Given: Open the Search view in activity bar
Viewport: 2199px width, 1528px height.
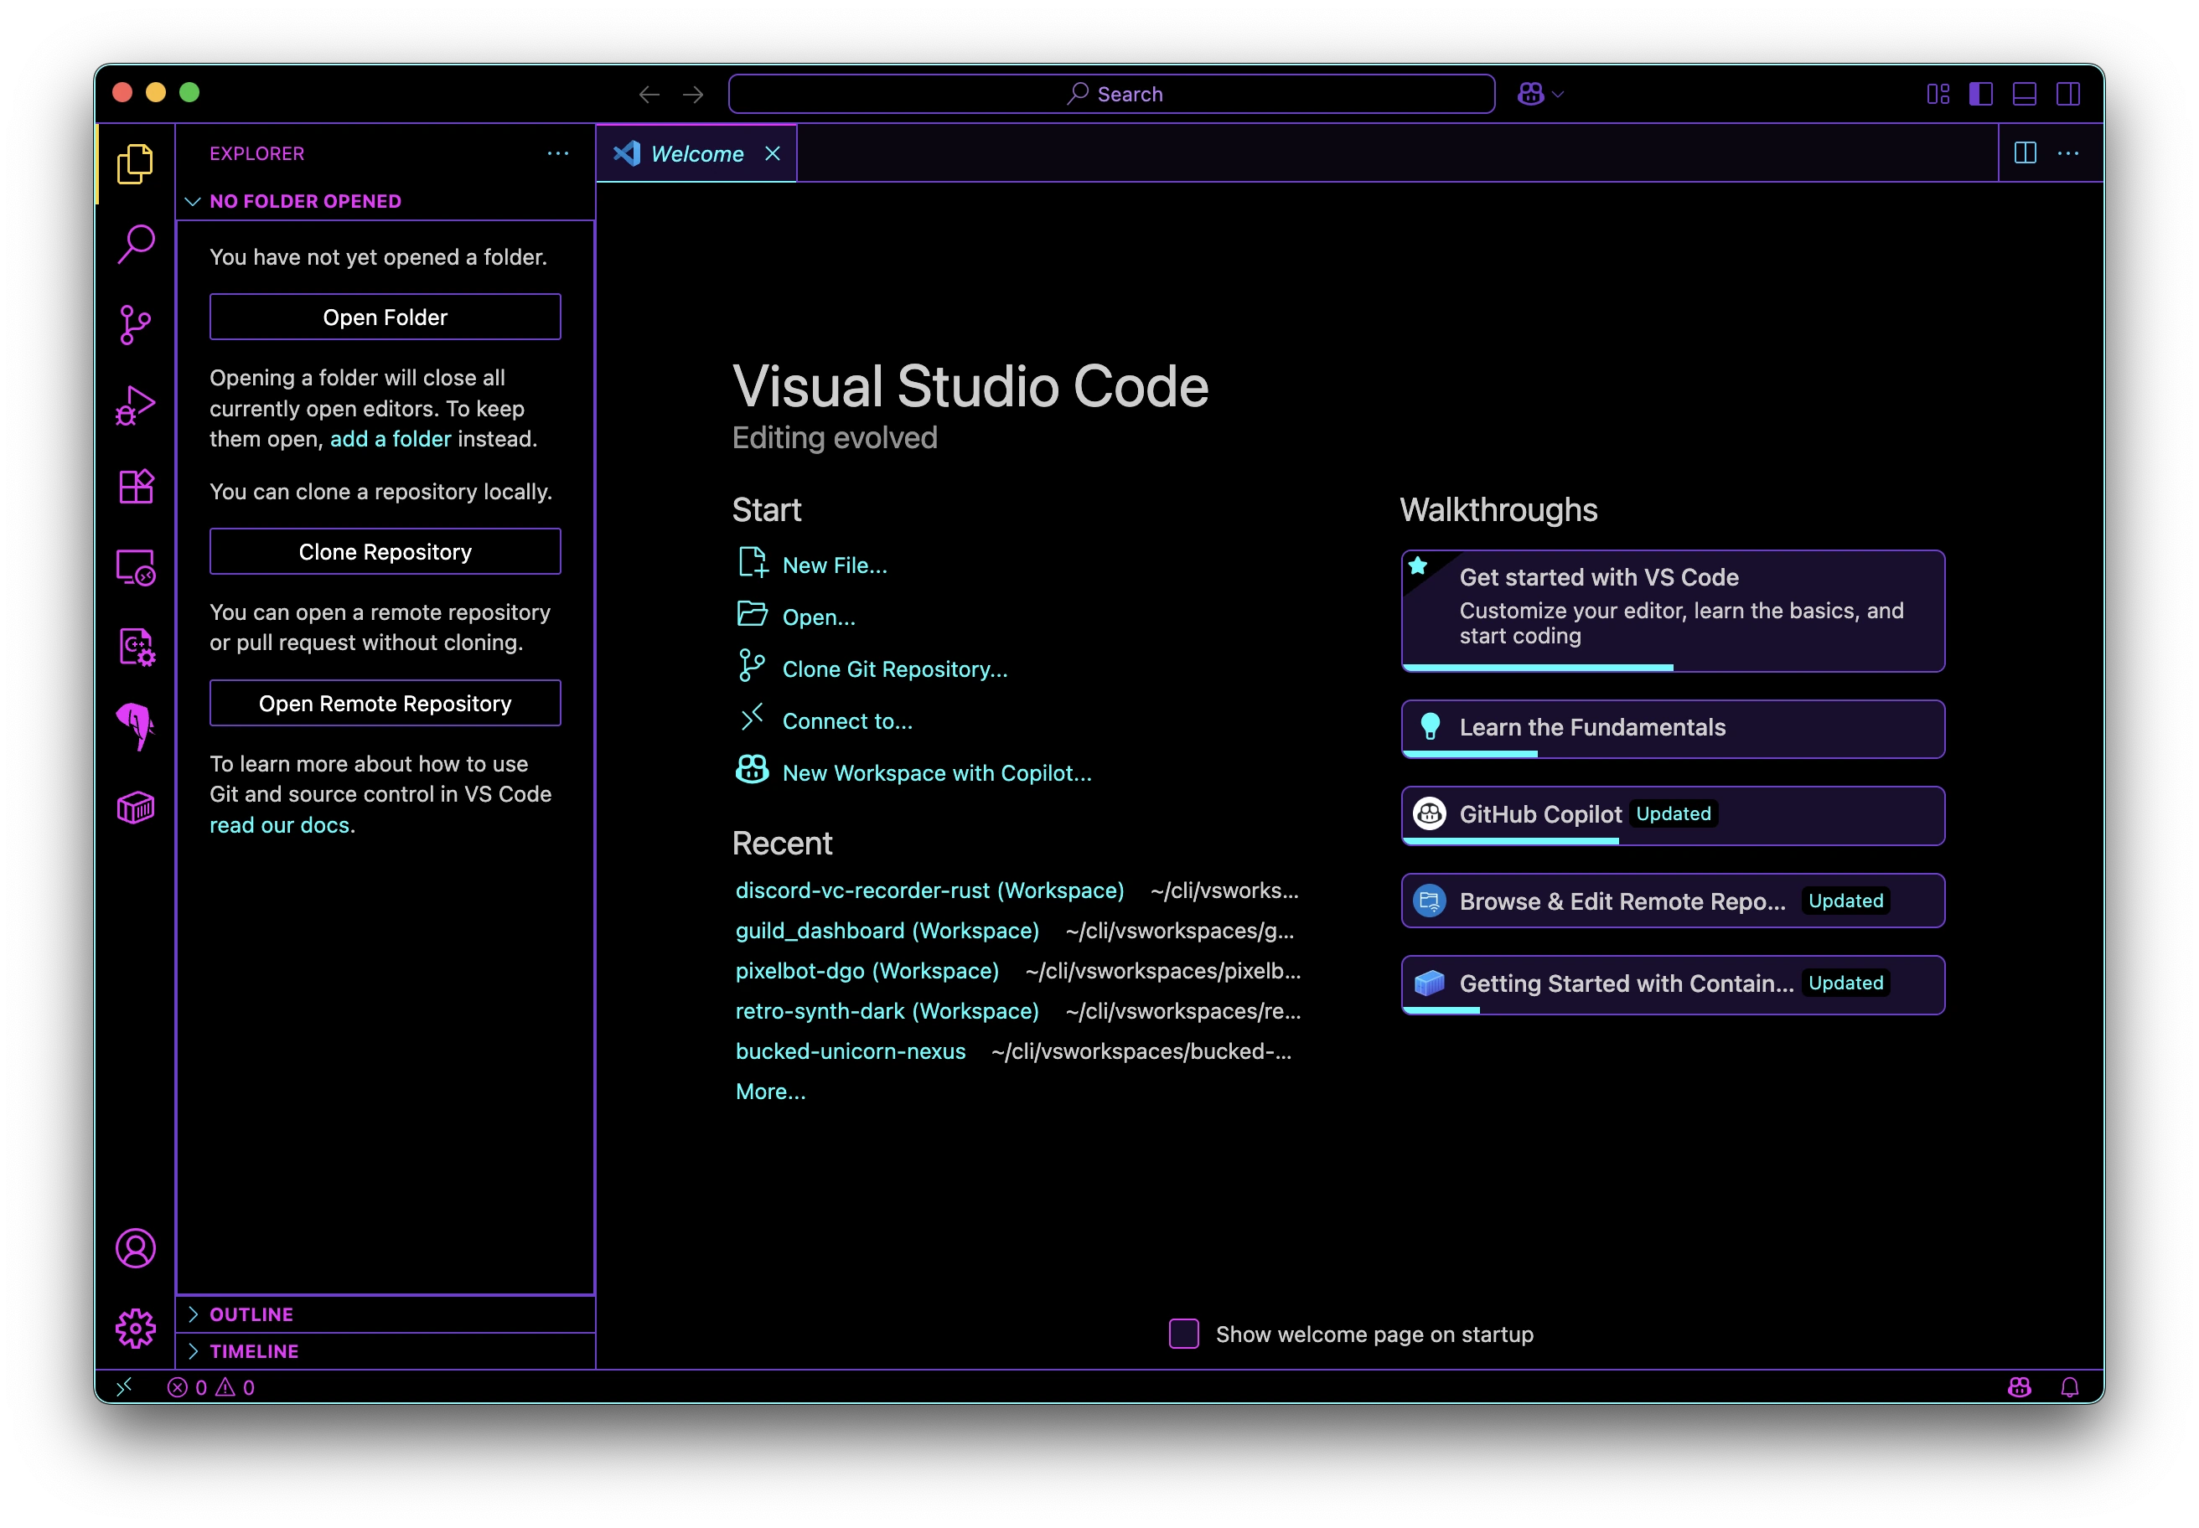Looking at the screenshot, I should [x=135, y=244].
